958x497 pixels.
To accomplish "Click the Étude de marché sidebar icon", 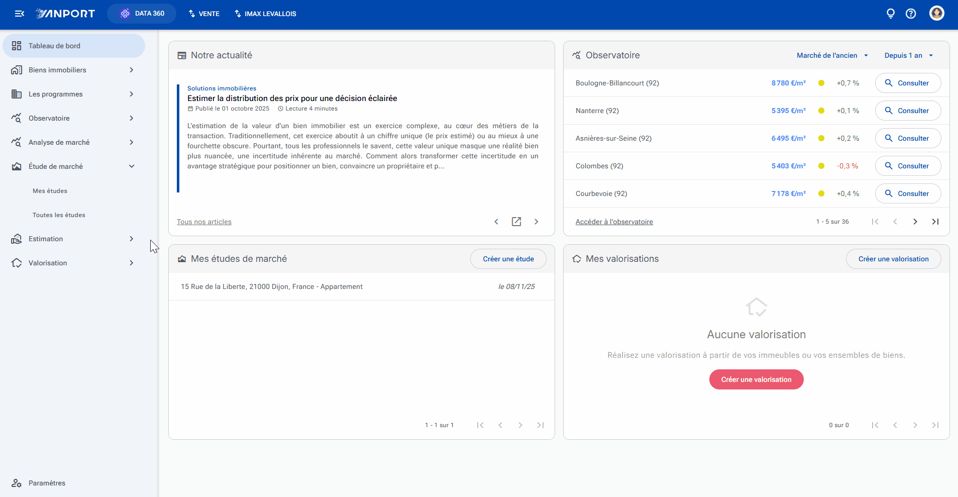I will (x=17, y=166).
